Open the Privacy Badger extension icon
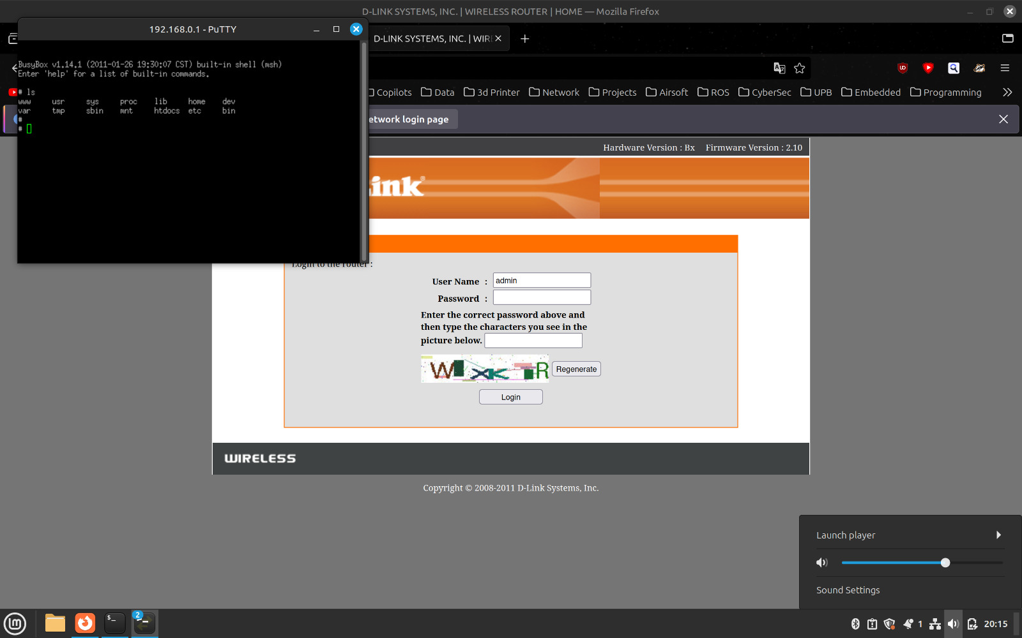This screenshot has height=638, width=1022. 979,68
